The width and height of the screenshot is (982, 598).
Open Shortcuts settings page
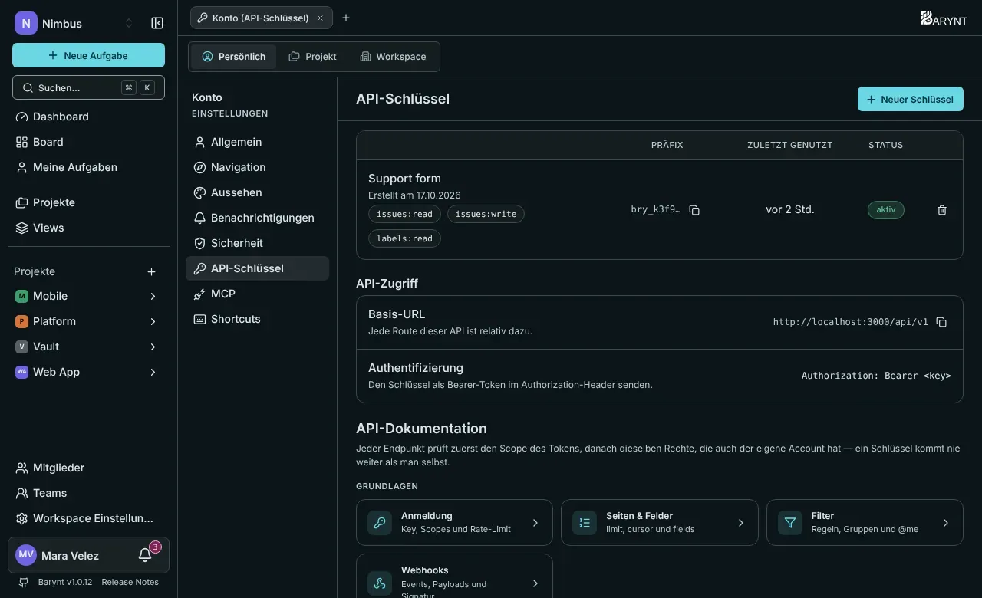257,319
